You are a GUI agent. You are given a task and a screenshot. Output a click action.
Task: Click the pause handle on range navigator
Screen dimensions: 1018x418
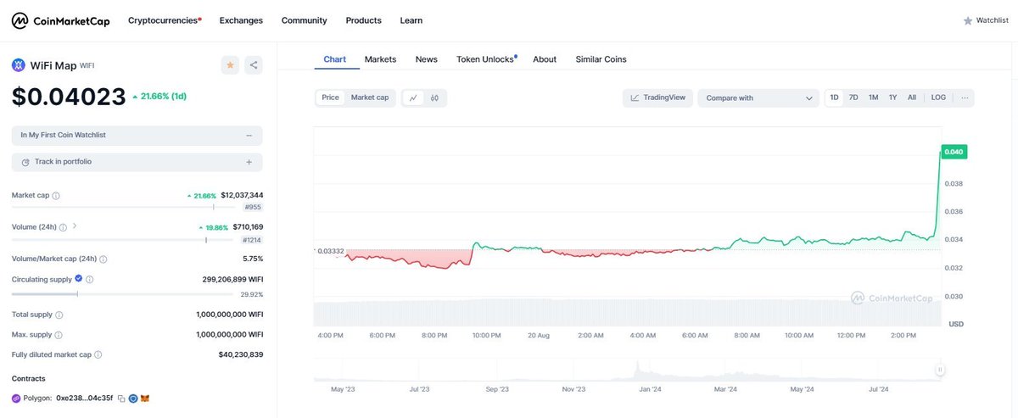[x=940, y=370]
